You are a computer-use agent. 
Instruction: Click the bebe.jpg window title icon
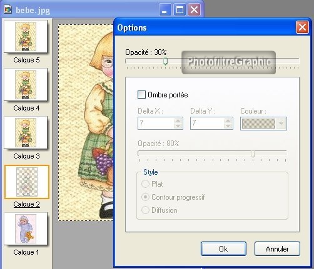click(8, 9)
